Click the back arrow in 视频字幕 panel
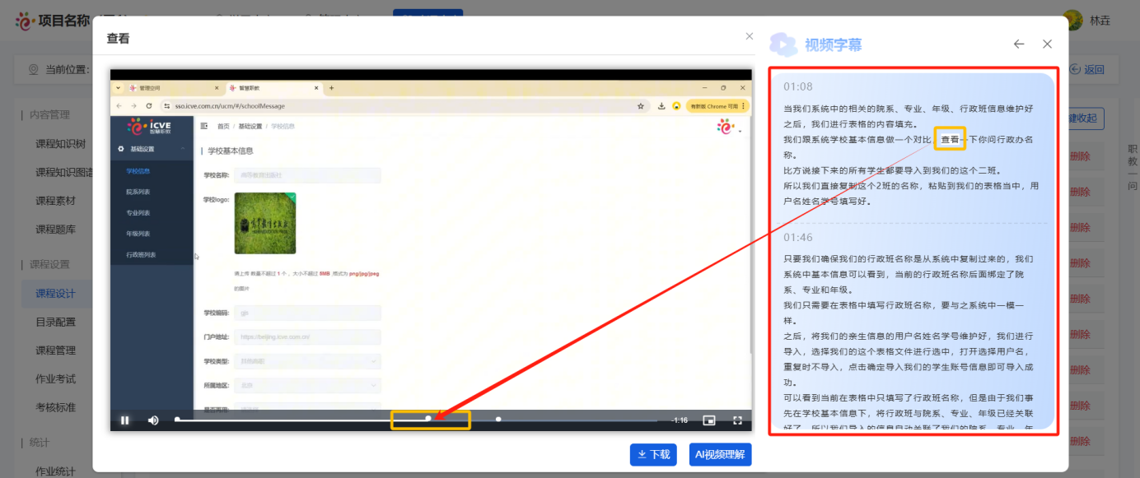 point(1019,44)
